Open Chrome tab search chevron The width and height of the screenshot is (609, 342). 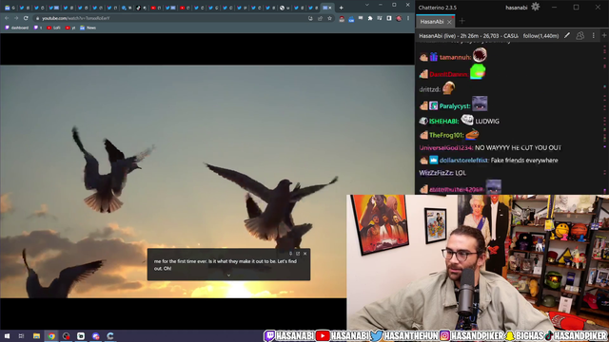[x=366, y=5]
